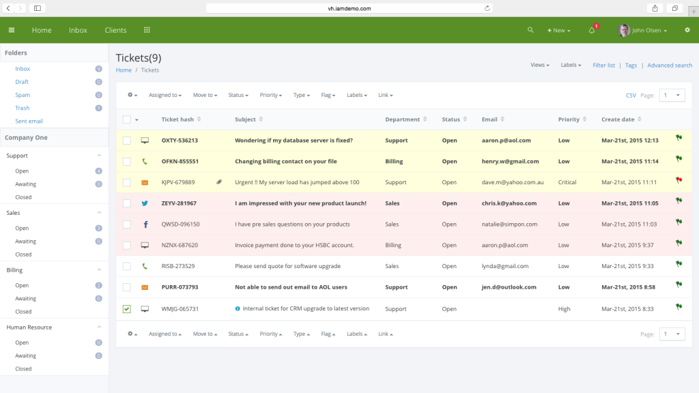The width and height of the screenshot is (699, 393).
Task: Open the Page number selector
Action: coord(672,95)
